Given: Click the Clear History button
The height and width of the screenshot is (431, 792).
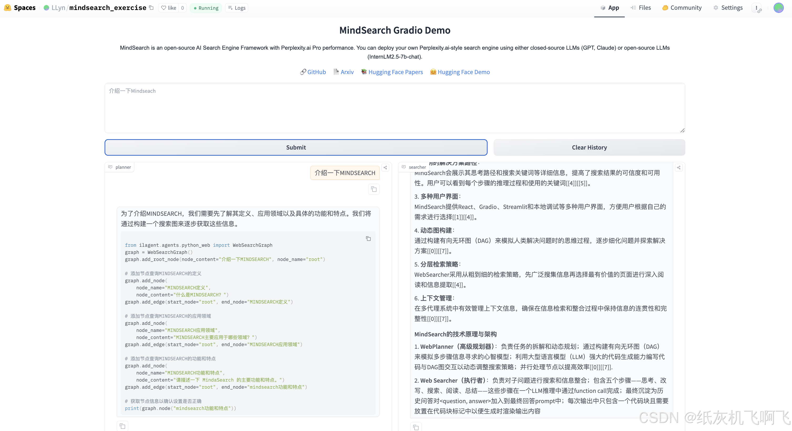Looking at the screenshot, I should tap(589, 147).
